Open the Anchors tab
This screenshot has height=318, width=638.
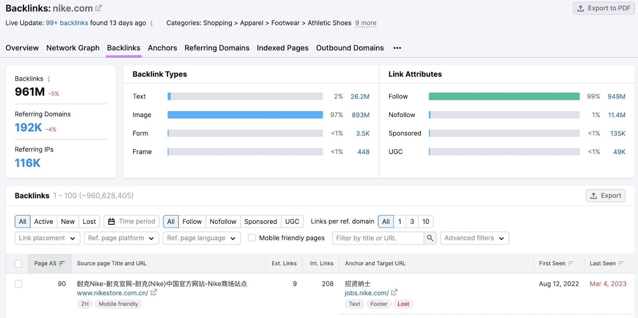point(162,48)
